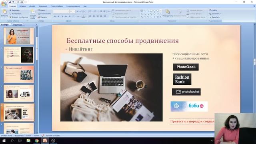Viewport: 256px width, 144px height.
Task: Select the PhotoGeek logo on slide
Action: click(186, 67)
